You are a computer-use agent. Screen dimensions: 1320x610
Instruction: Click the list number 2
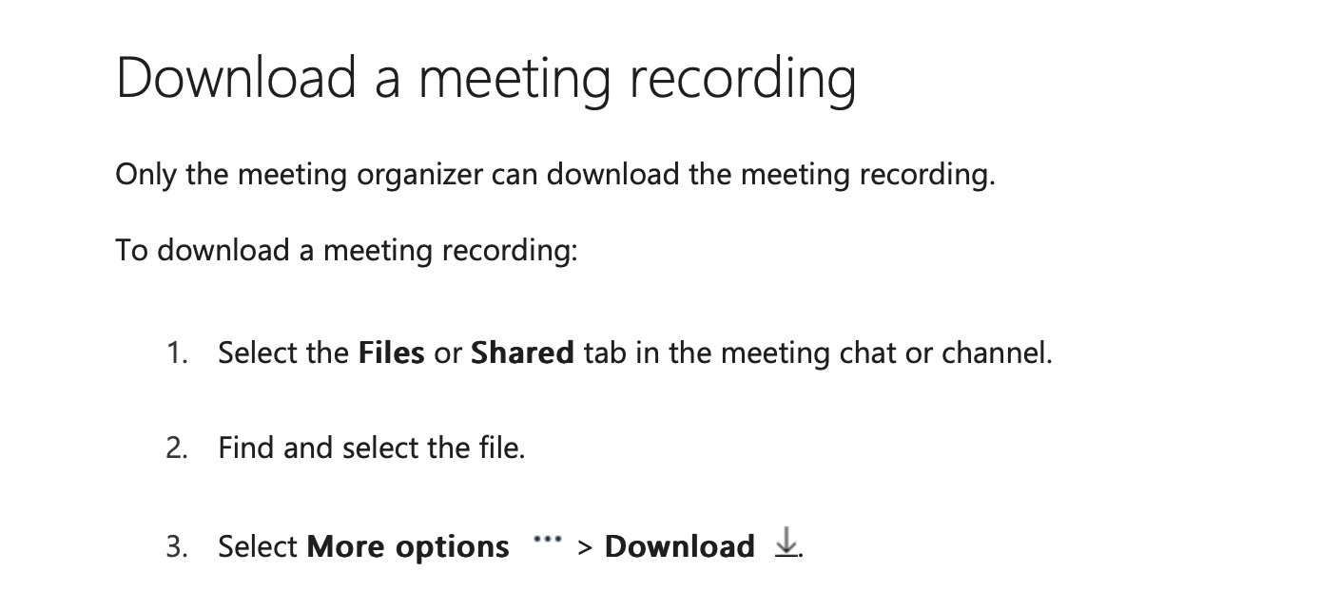click(177, 447)
